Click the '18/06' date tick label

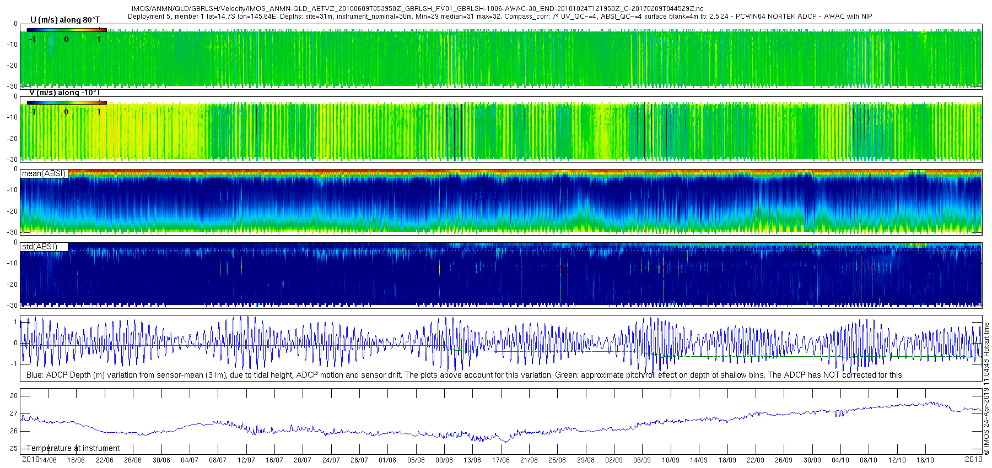point(76,460)
